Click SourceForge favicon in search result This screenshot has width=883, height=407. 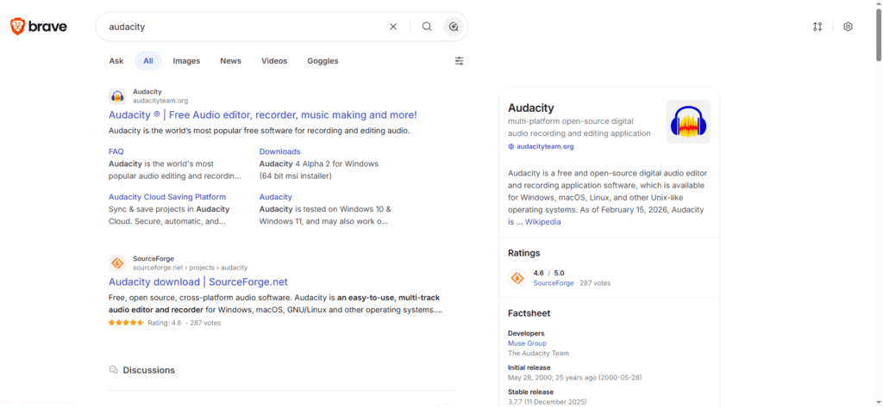pyautogui.click(x=117, y=263)
